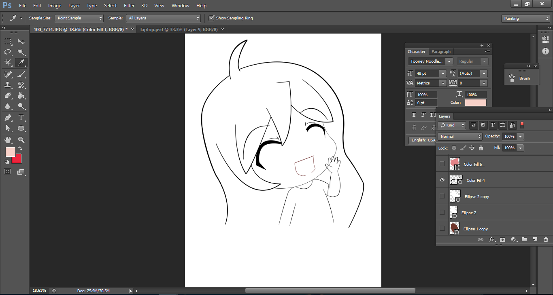This screenshot has width=553, height=295.
Task: Open leading (Auto) dropdown
Action: [x=484, y=74]
